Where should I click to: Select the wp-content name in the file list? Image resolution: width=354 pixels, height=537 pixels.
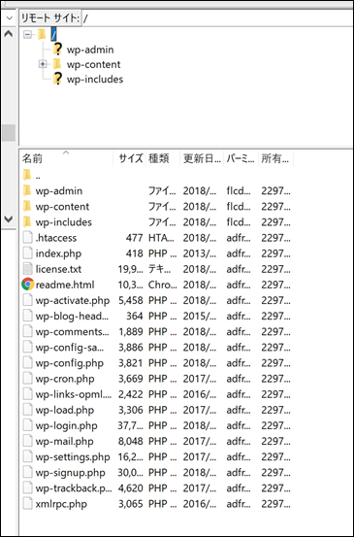click(x=62, y=207)
